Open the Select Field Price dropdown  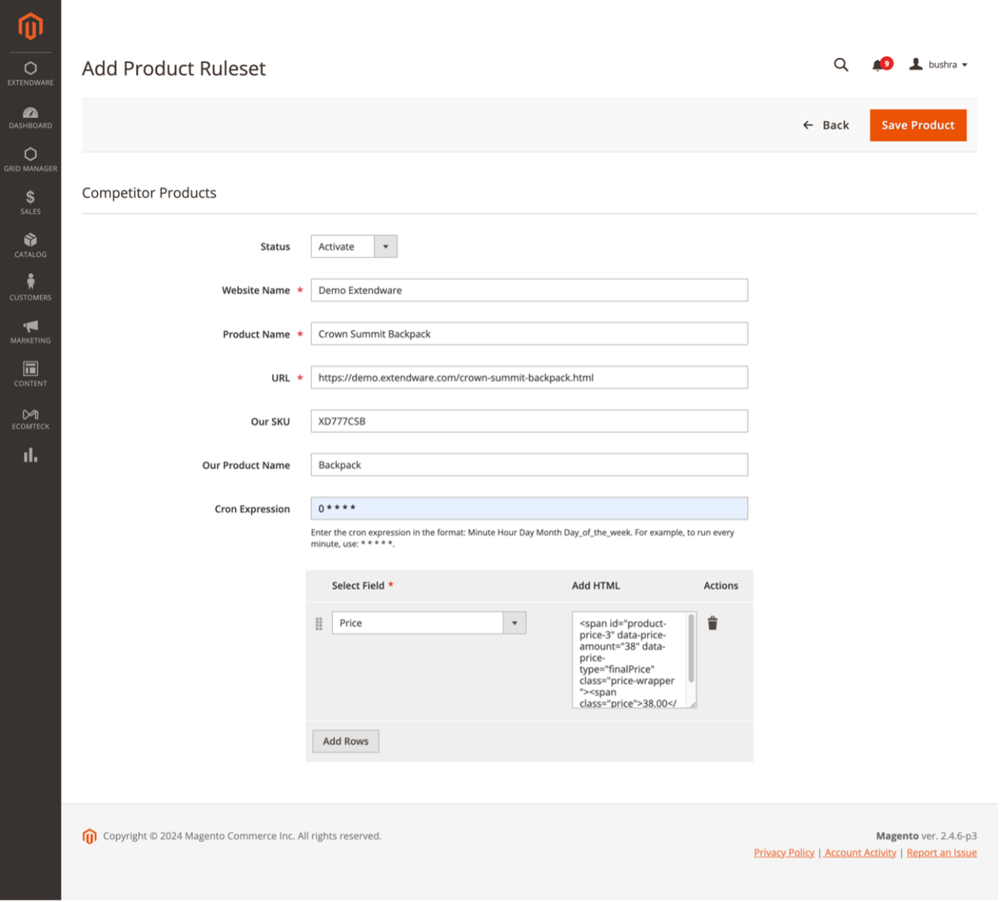tap(430, 624)
